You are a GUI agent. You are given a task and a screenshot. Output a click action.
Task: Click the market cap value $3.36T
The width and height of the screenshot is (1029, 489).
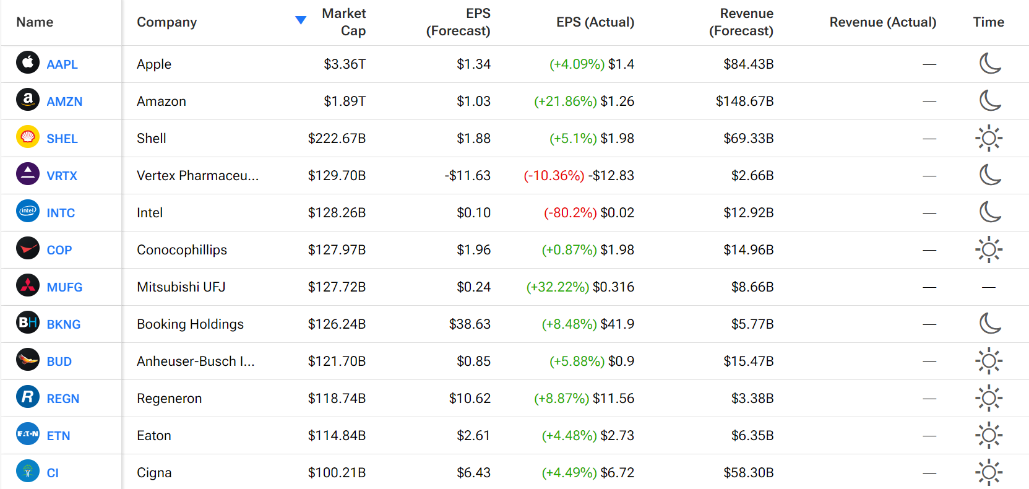point(345,64)
